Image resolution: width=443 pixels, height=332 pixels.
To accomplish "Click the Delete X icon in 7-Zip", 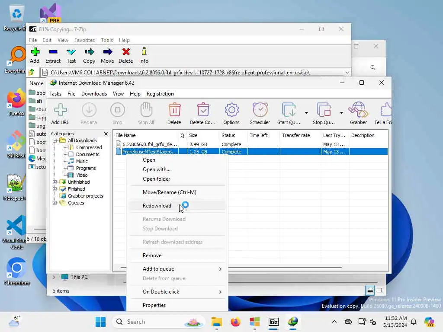I will coord(126,56).
